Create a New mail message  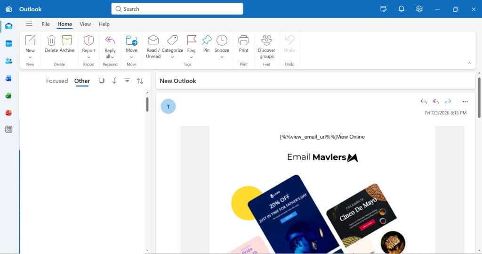30,44
